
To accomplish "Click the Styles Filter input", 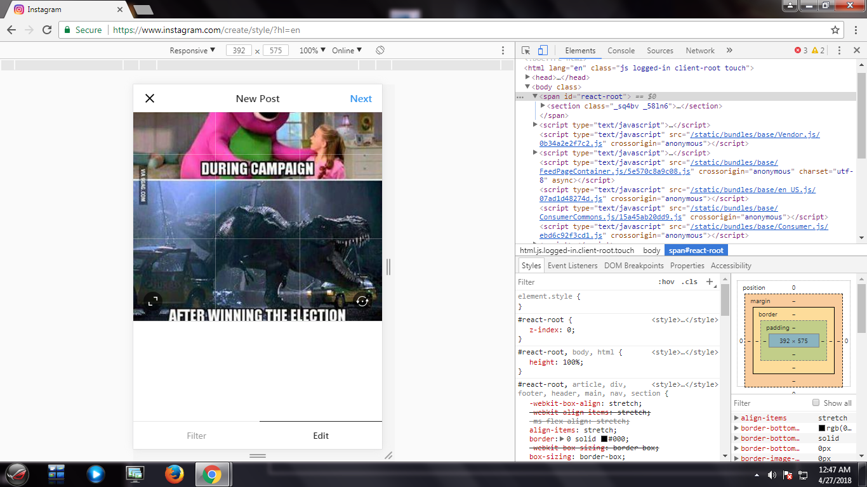I will coord(584,282).
